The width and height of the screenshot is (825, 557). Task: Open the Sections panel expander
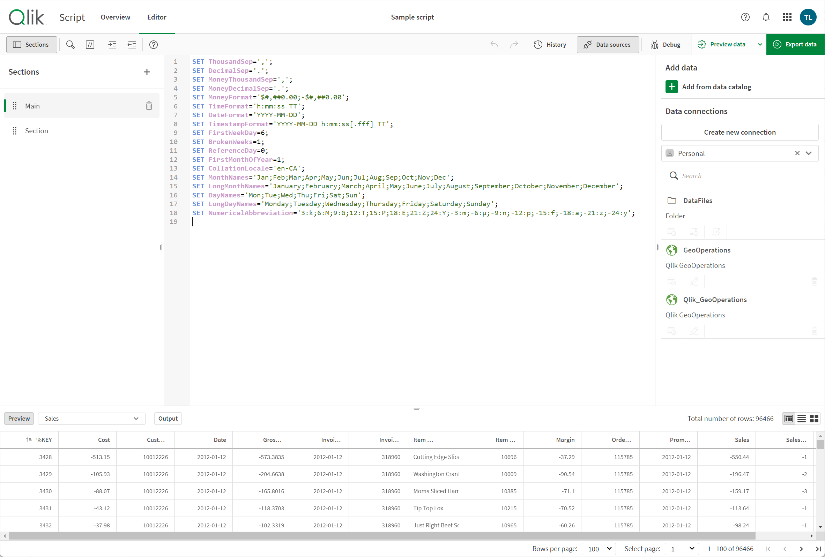coord(31,44)
